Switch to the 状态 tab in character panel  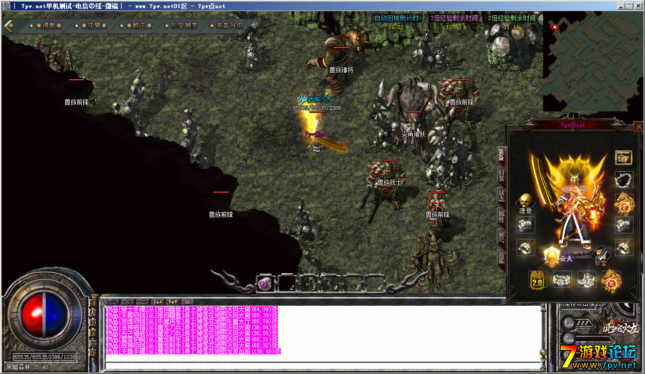click(501, 196)
